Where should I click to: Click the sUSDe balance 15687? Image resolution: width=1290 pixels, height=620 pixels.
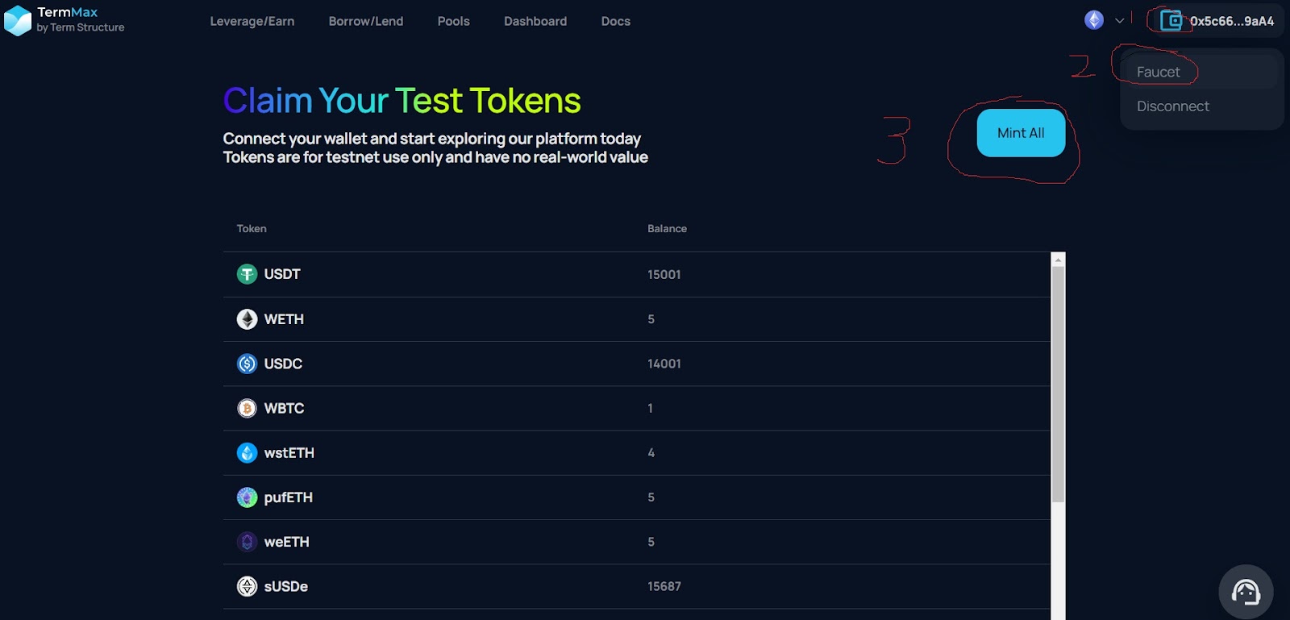tap(664, 586)
